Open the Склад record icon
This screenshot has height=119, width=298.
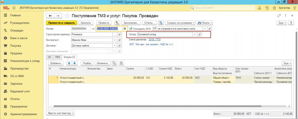point(200,34)
